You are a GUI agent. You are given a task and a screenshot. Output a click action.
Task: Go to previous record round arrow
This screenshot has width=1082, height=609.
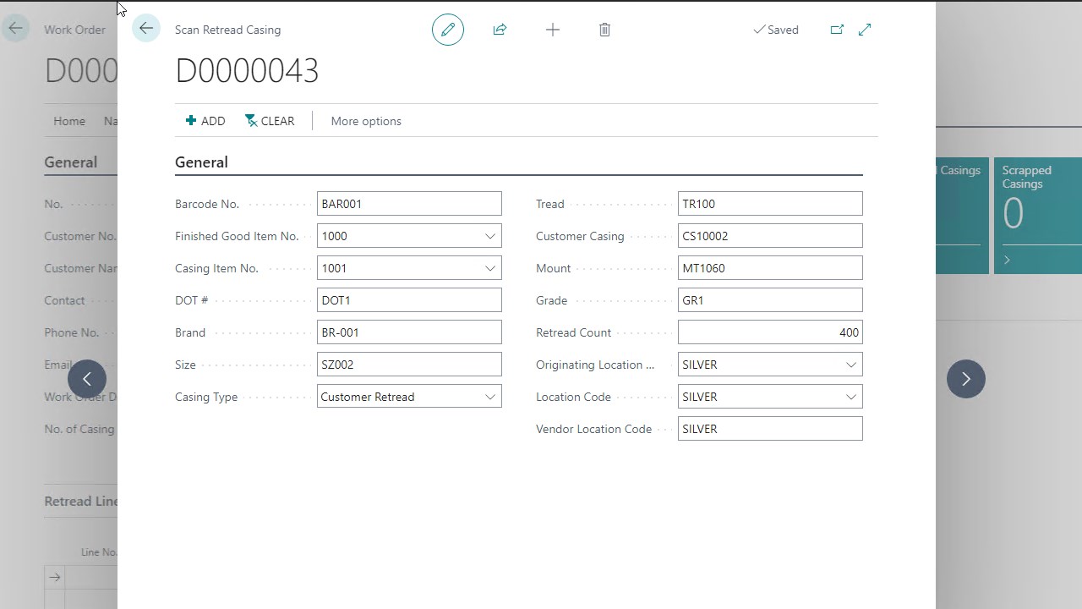tap(87, 379)
